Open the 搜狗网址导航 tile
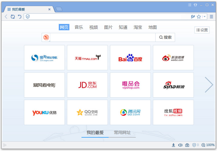Image resolution: width=217 pixels, height=151 pixels. point(45,58)
